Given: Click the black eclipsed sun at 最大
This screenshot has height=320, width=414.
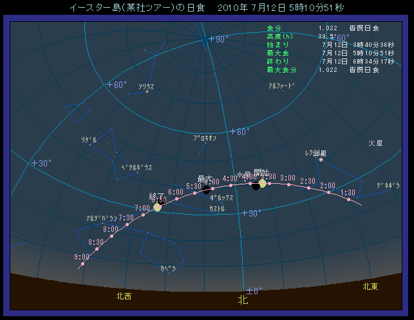Looking at the screenshot, I should (x=207, y=190).
